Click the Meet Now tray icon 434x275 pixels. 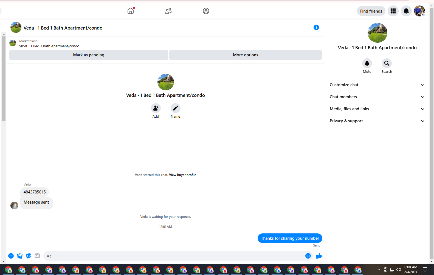pos(385,270)
